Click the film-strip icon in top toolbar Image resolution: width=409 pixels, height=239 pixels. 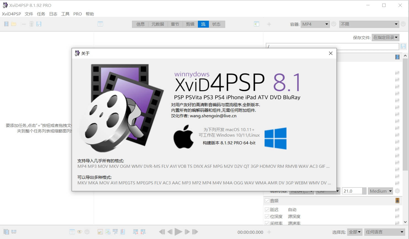[6, 24]
